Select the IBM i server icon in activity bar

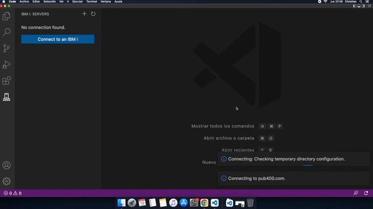(6, 97)
